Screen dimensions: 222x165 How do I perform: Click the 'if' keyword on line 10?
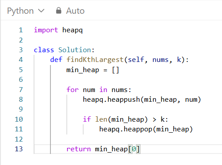(87, 119)
